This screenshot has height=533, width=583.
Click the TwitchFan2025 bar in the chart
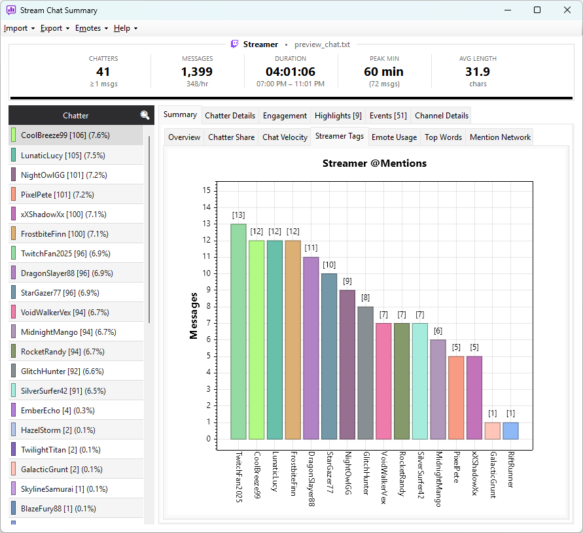238,332
